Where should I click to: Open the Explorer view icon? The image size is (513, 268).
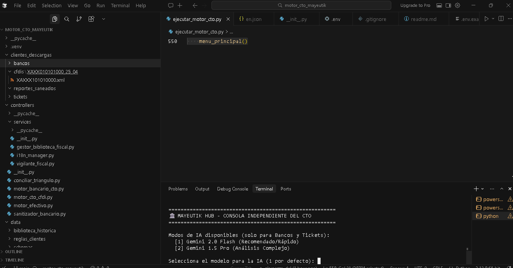click(x=55, y=19)
